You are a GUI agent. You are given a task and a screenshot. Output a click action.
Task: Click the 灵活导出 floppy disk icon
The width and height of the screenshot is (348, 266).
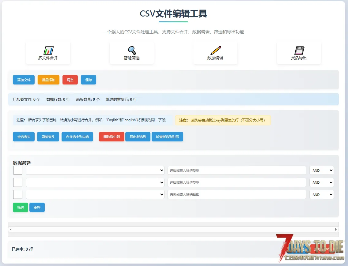[299, 51]
